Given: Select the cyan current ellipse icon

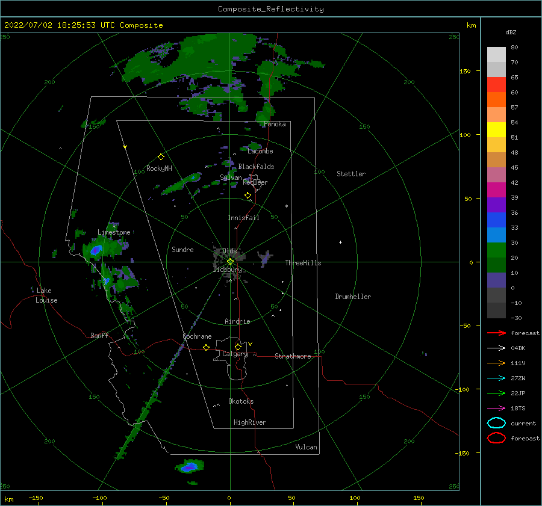Looking at the screenshot, I should tap(496, 423).
